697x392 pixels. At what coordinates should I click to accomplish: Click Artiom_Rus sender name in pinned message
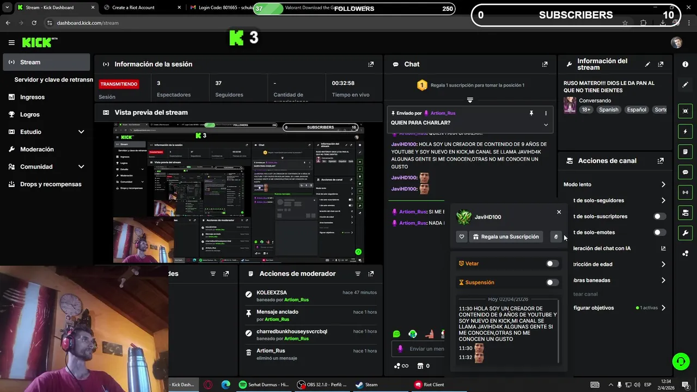click(x=443, y=113)
